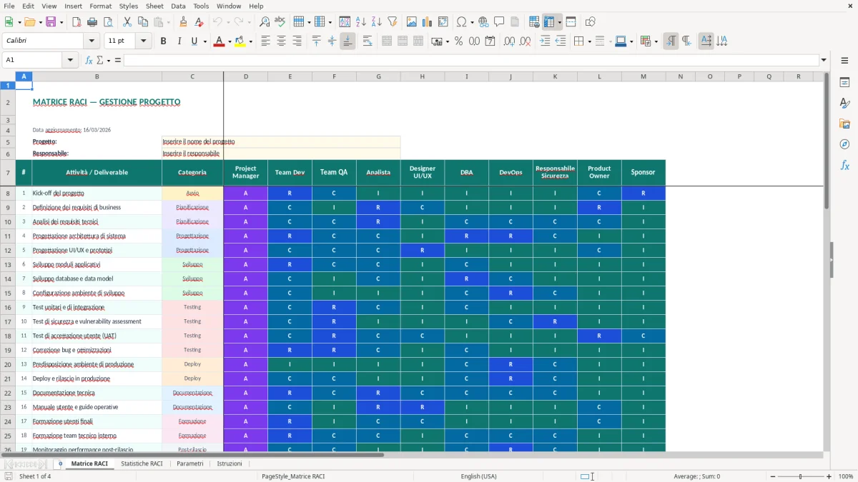858x482 pixels.
Task: Click the AutoFilter funnel icon
Action: coord(392,22)
